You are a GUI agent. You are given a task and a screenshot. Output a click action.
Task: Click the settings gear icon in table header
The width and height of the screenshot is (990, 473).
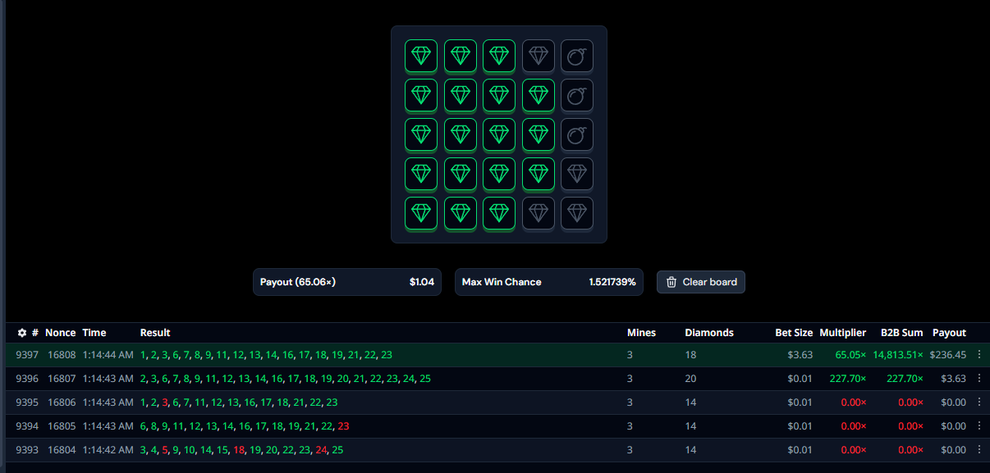(x=22, y=333)
